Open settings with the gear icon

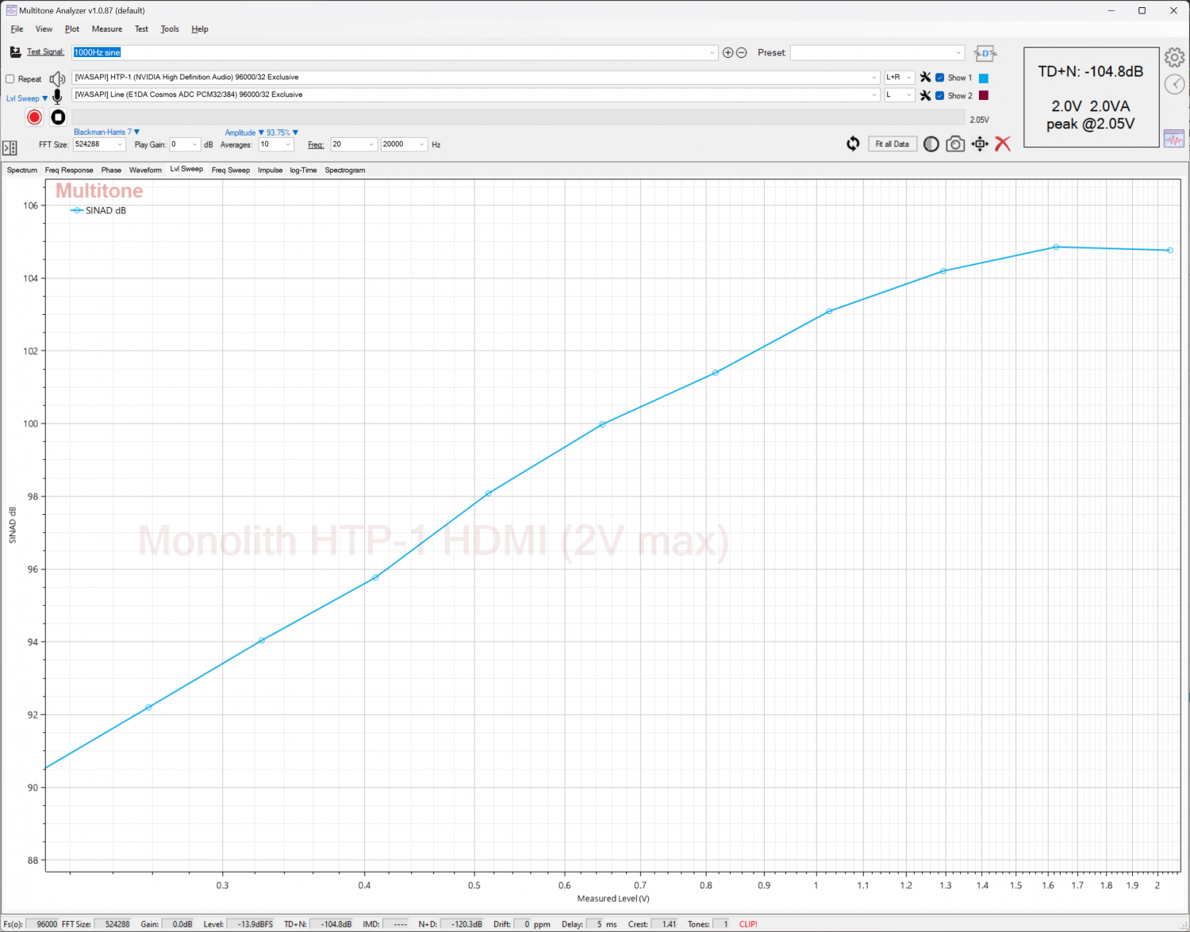click(1174, 57)
